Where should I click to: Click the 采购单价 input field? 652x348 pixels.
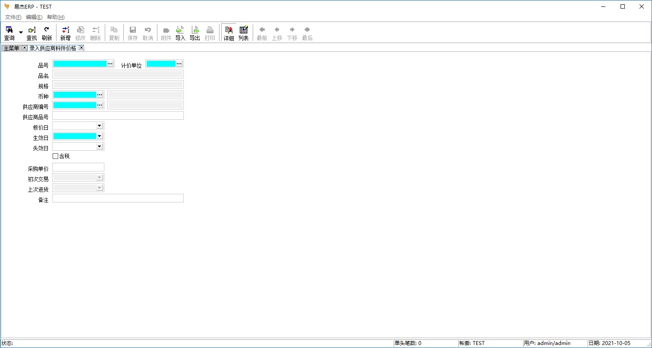[78, 167]
